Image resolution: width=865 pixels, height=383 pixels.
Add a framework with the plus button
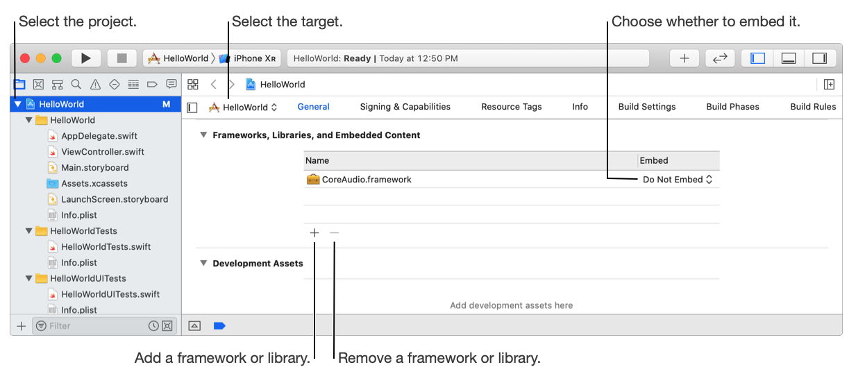point(314,233)
